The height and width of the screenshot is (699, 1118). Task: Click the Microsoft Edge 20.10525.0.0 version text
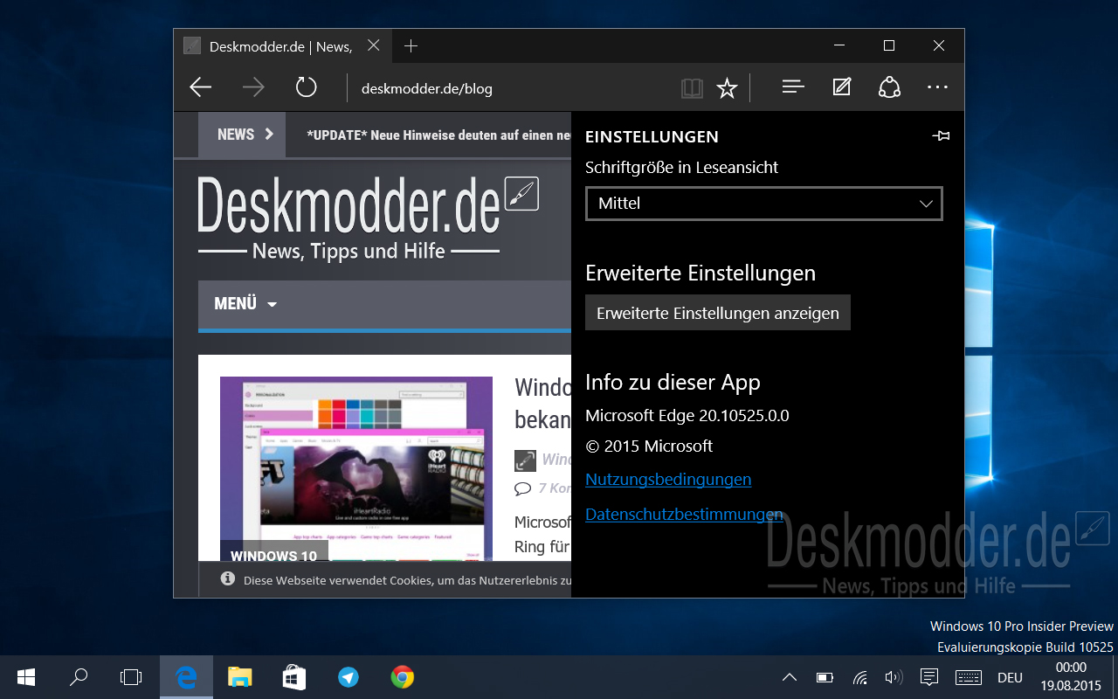point(687,416)
